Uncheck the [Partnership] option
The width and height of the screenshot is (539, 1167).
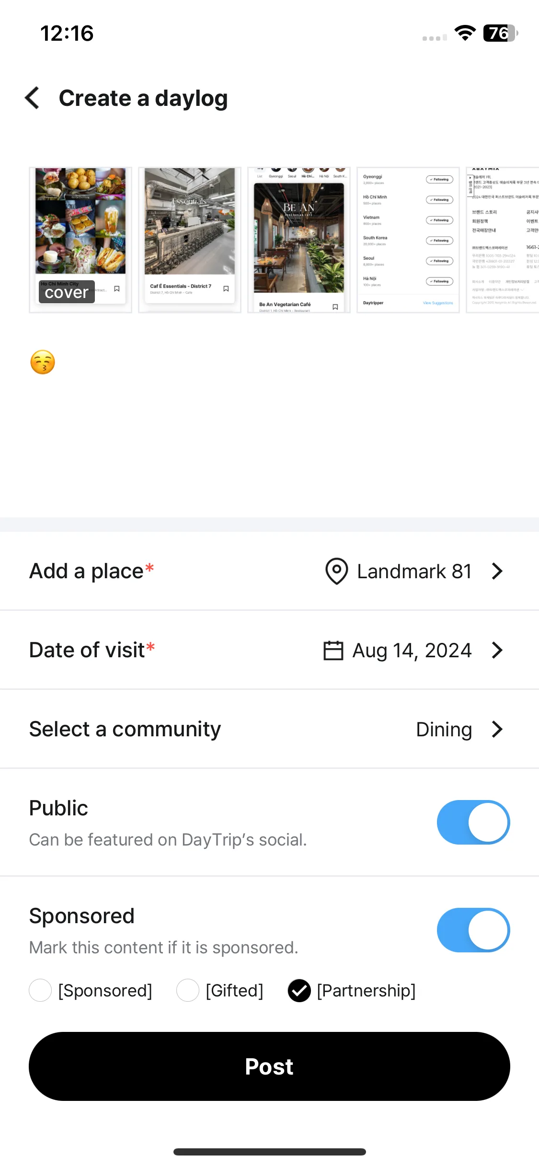click(x=299, y=990)
